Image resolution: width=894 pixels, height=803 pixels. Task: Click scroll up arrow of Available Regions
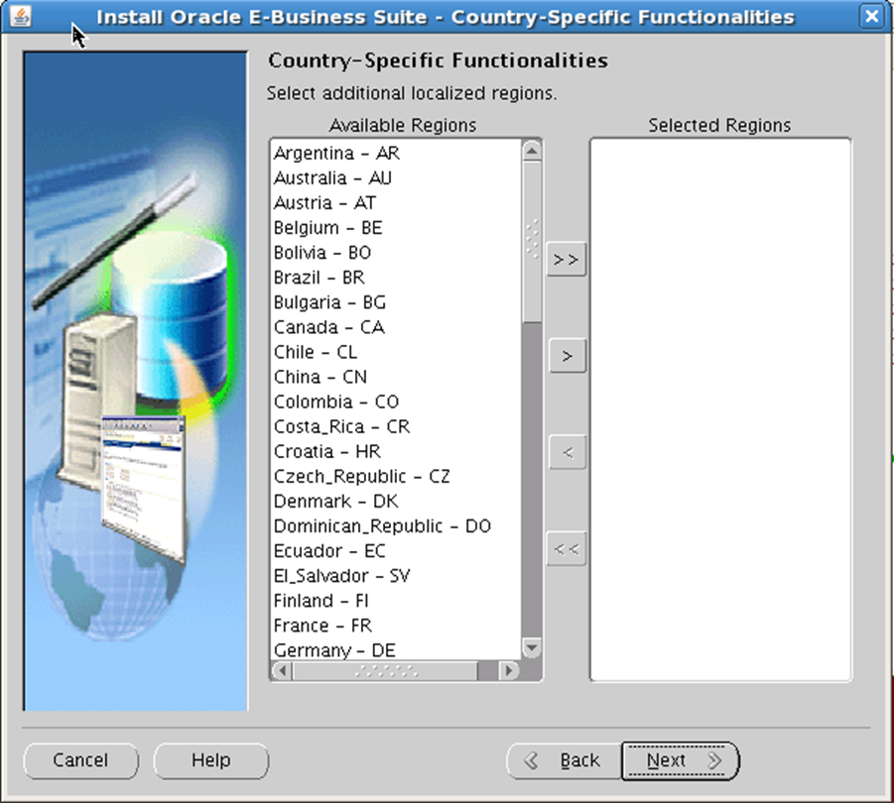pyautogui.click(x=532, y=151)
